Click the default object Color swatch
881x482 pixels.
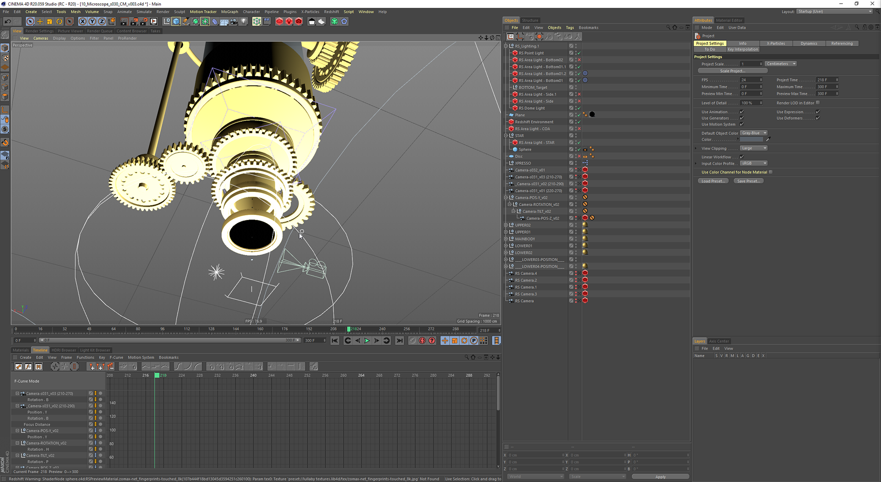pyautogui.click(x=751, y=140)
